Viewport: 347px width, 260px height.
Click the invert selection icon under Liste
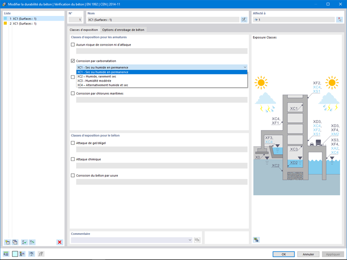[32, 242]
